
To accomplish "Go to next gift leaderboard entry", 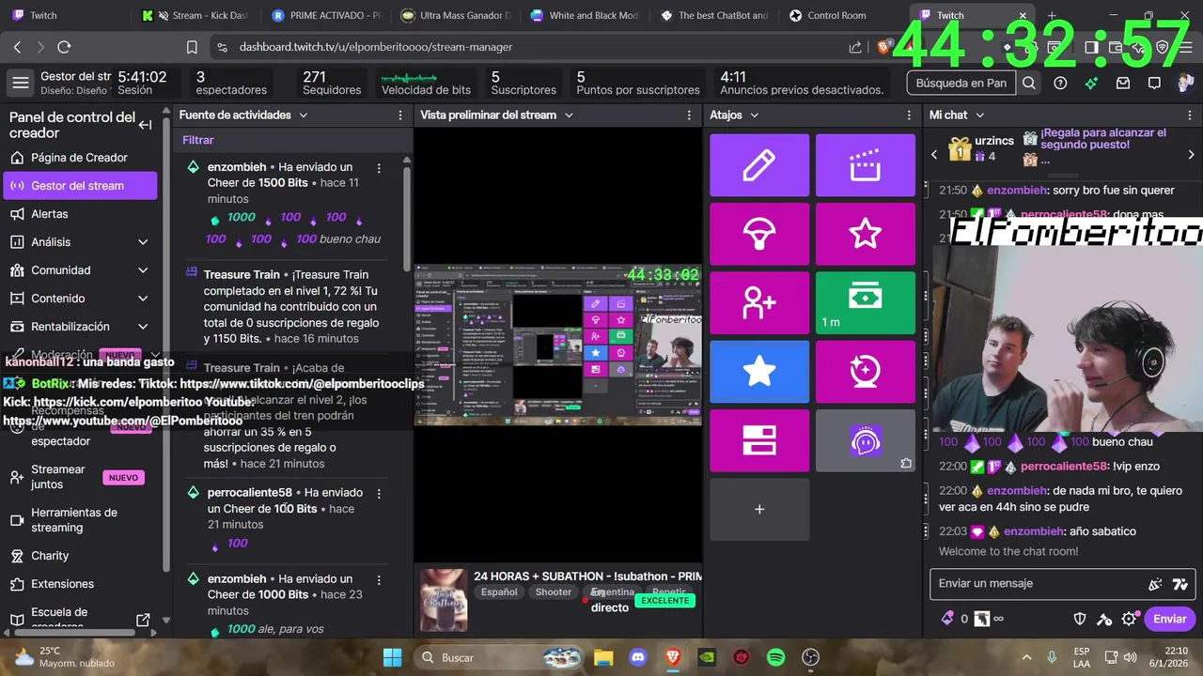I will click(x=1191, y=154).
